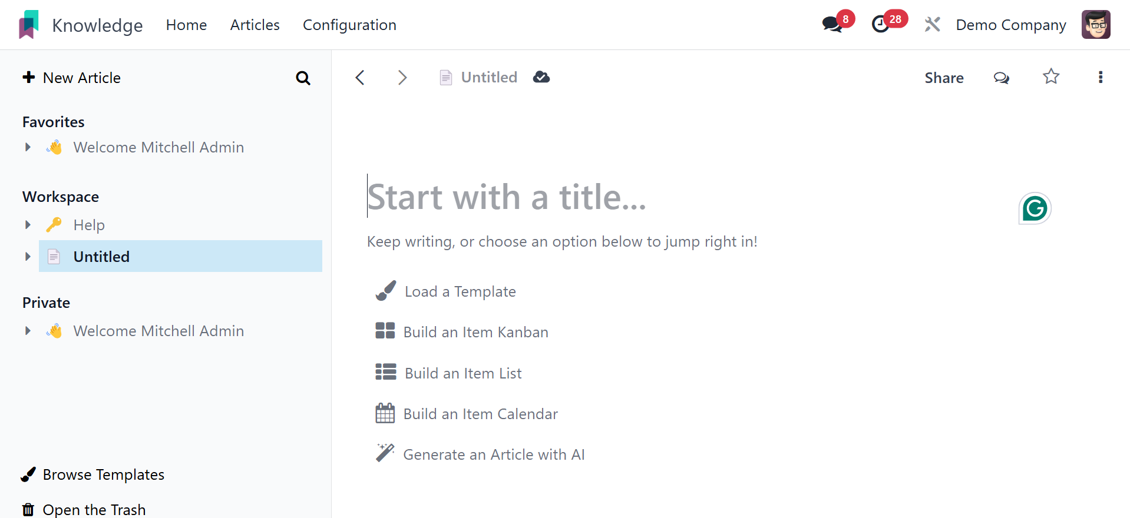Open the Articles menu
Image resolution: width=1130 pixels, height=518 pixels.
pyautogui.click(x=255, y=25)
